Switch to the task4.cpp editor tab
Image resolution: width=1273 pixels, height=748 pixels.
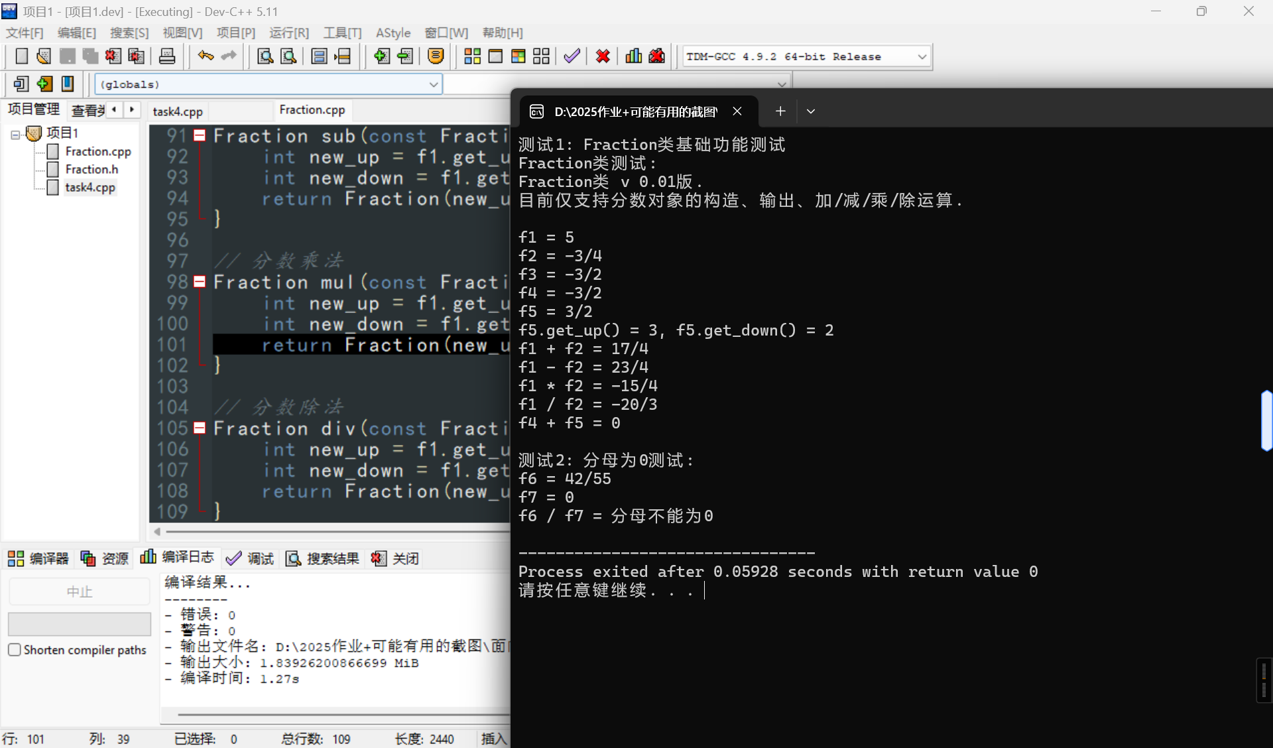click(x=177, y=111)
